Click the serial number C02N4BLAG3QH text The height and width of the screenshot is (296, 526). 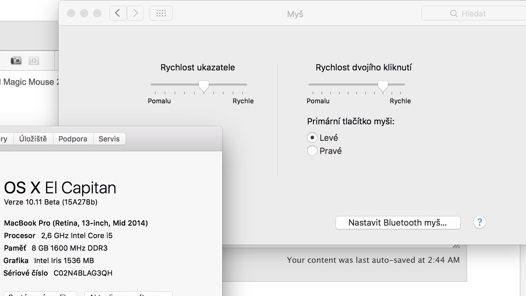(83, 273)
